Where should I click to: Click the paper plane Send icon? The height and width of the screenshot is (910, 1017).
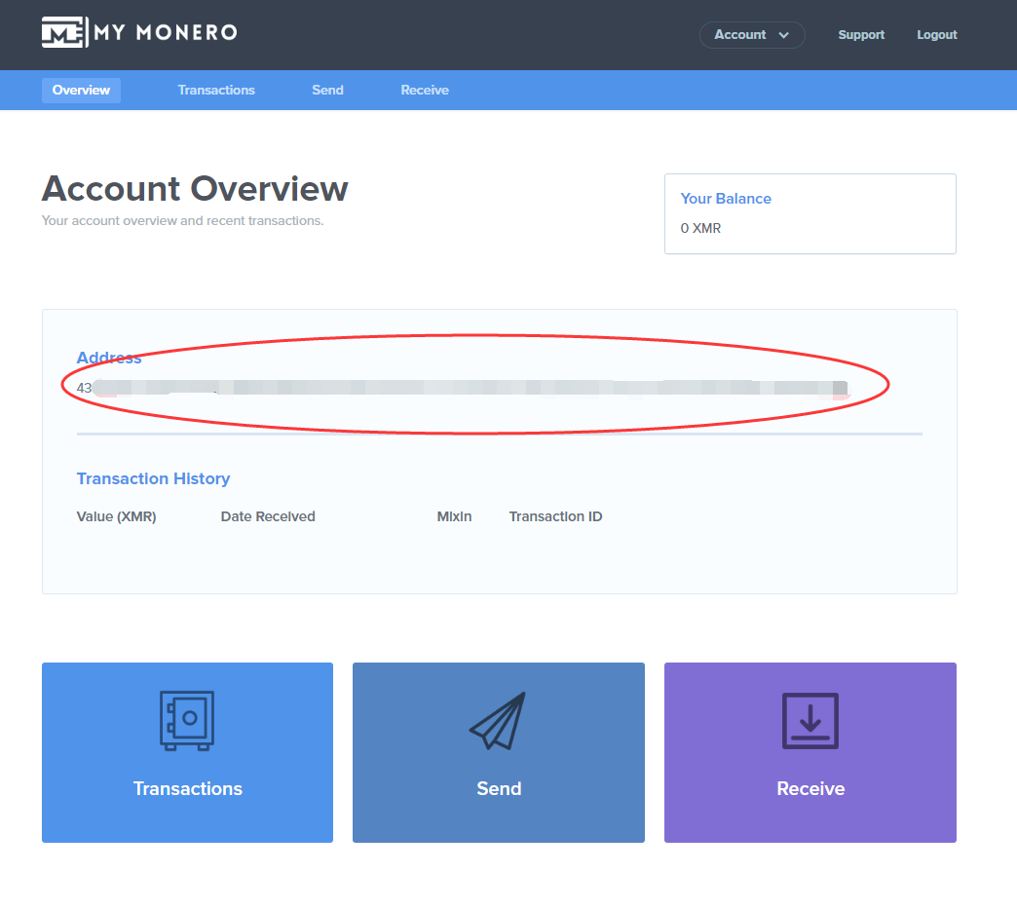pyautogui.click(x=498, y=721)
